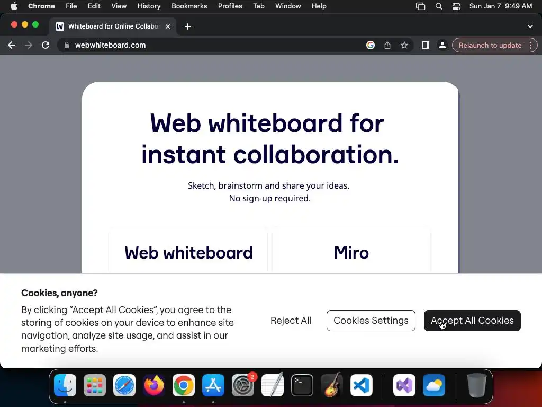Open the Edit menu
This screenshot has height=407, width=542.
pyautogui.click(x=94, y=6)
